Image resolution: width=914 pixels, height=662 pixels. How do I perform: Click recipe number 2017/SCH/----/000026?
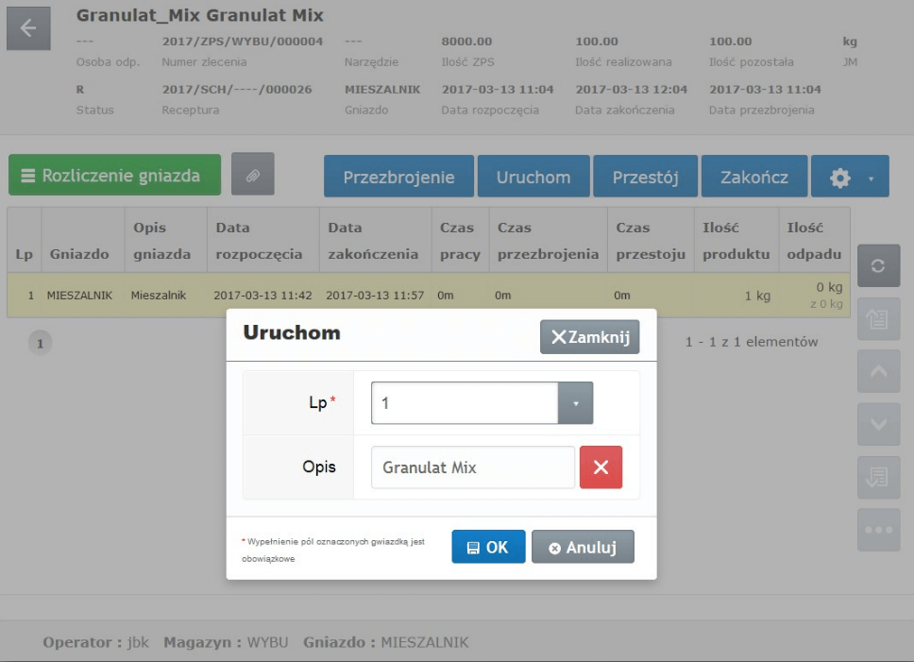237,89
